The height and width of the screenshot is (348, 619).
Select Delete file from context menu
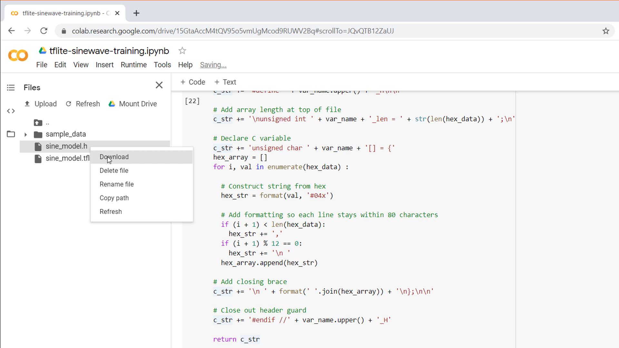coord(114,170)
